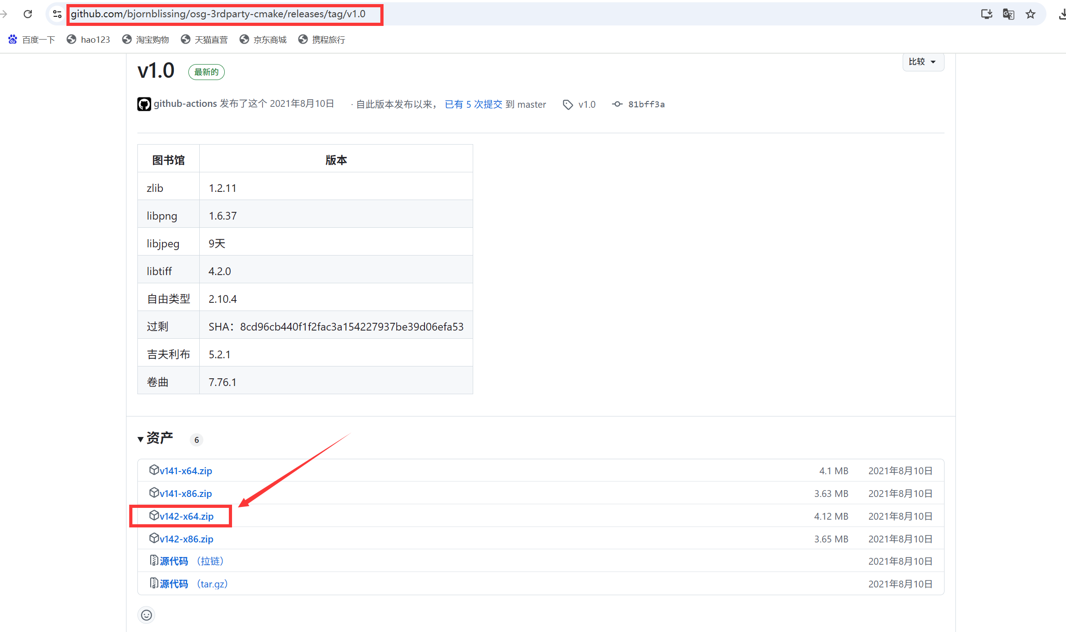
Task: Open 携程旅行 bookmark
Action: [322, 40]
